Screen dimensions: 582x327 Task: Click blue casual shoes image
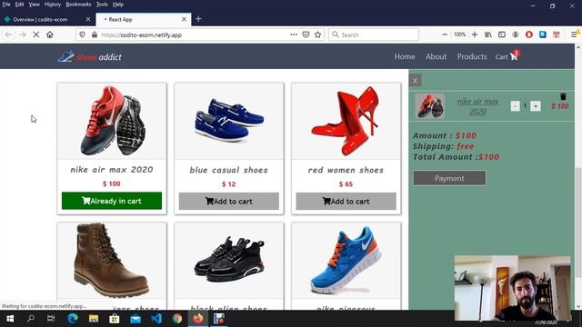point(228,121)
